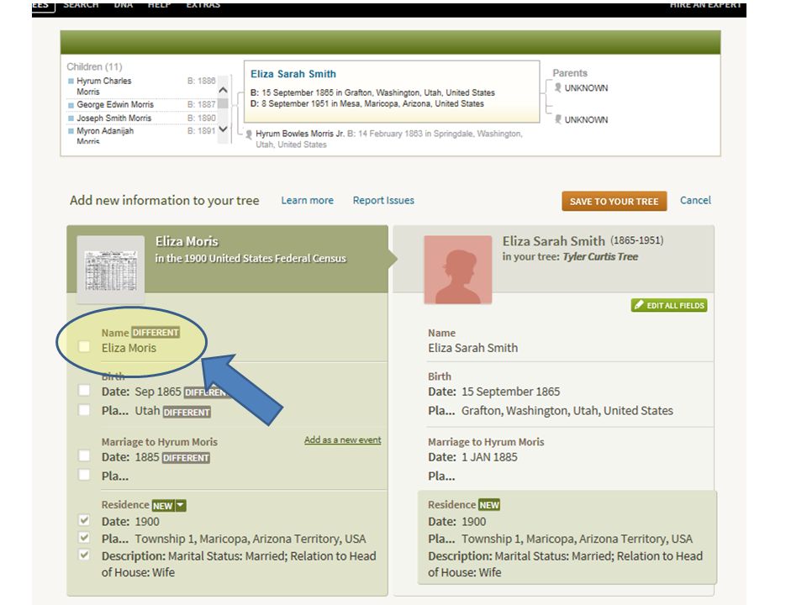Uncheck Residence Description checkbox
The image size is (807, 605).
coord(84,555)
